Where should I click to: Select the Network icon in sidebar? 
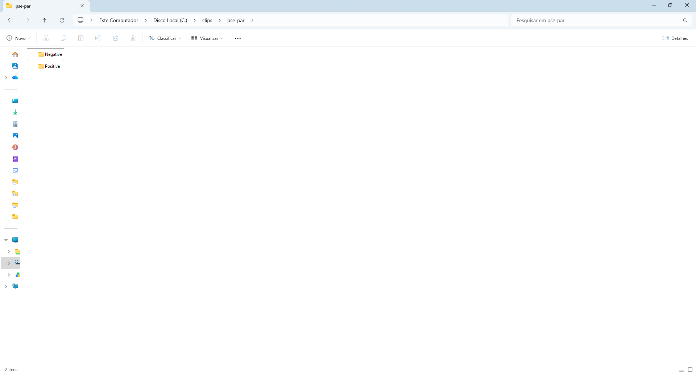15,286
